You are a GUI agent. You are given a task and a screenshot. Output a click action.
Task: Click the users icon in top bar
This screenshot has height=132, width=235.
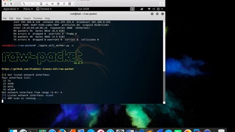pos(142,9)
